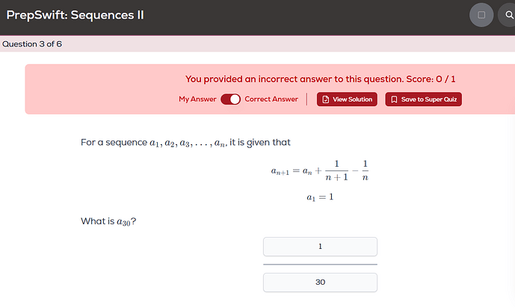
Task: Click the "Save to Super Quiz" button text
Action: tap(428, 99)
